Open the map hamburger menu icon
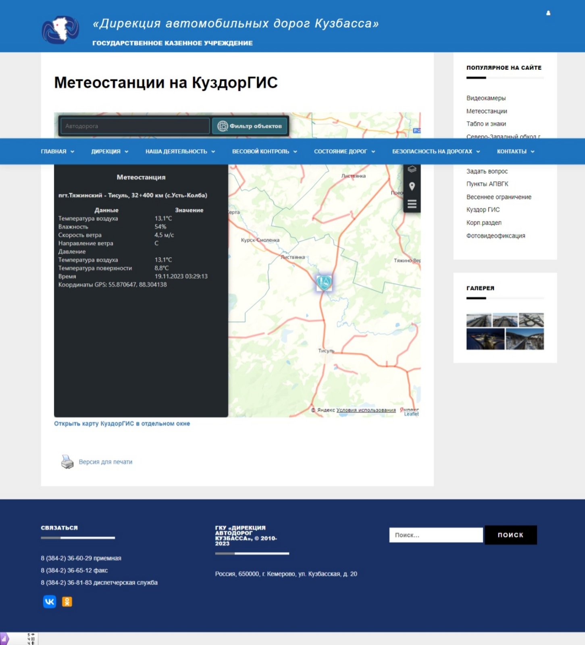Viewport: 585px width, 645px height. tap(412, 204)
